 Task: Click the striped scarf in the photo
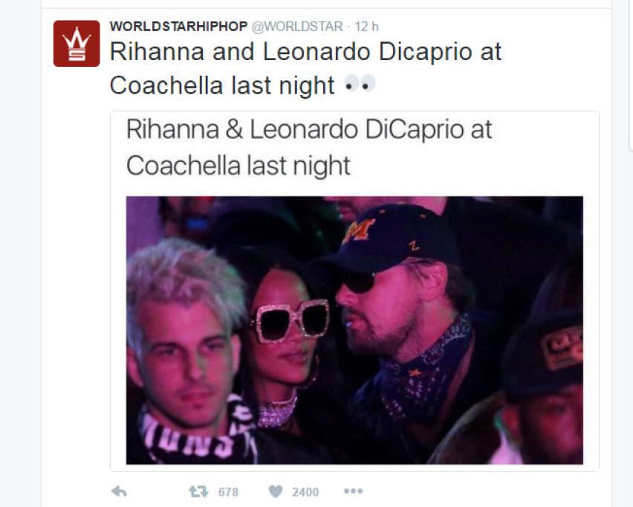[x=198, y=434]
